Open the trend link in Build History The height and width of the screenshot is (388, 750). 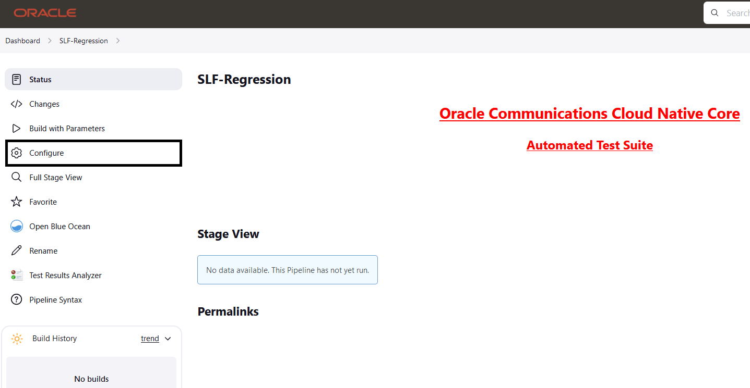pos(150,339)
